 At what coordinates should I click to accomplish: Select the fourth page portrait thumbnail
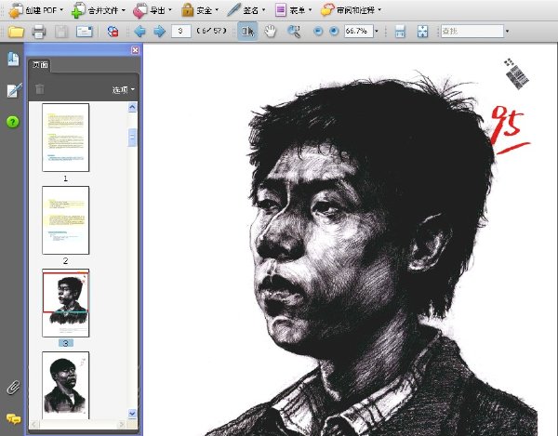65,385
